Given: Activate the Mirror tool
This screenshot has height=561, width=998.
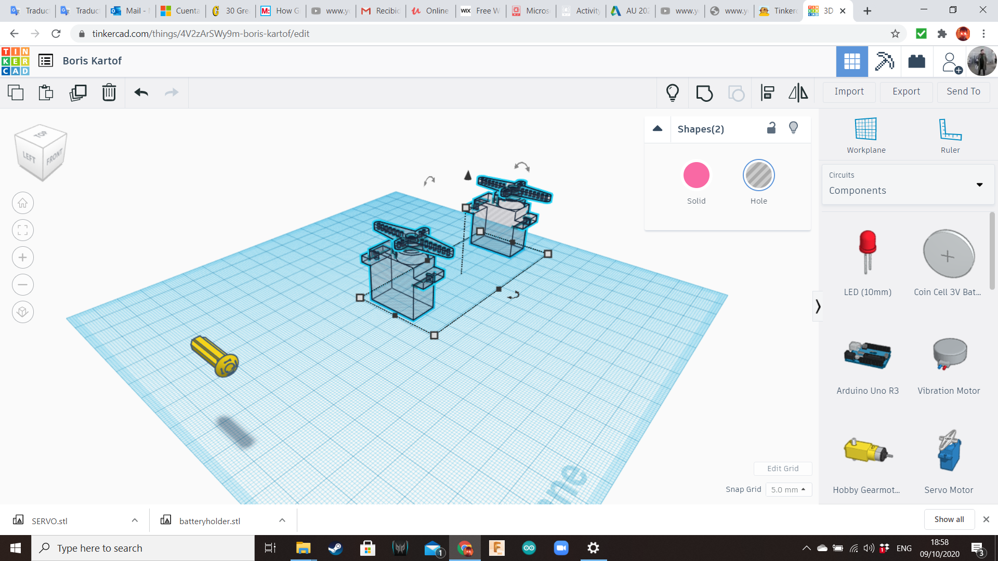Looking at the screenshot, I should [798, 93].
